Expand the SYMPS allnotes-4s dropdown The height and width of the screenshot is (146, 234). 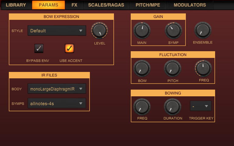[x=57, y=103]
